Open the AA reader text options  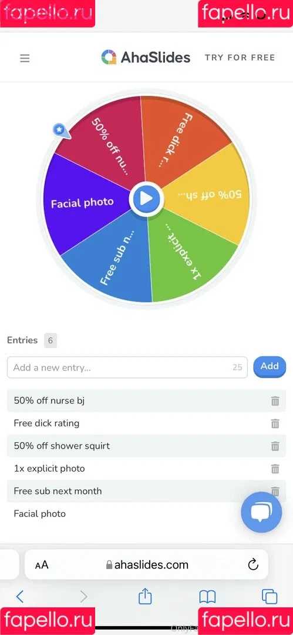42,564
